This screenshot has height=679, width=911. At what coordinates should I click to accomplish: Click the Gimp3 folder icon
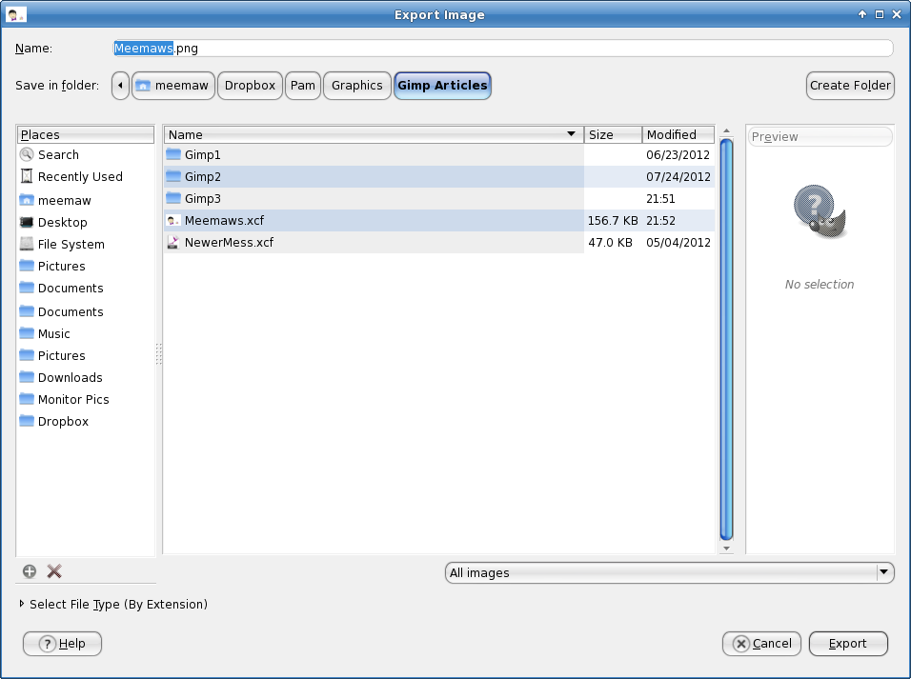173,198
